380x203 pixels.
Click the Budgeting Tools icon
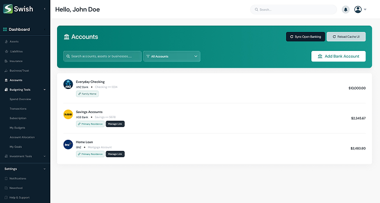pyautogui.click(x=6, y=89)
